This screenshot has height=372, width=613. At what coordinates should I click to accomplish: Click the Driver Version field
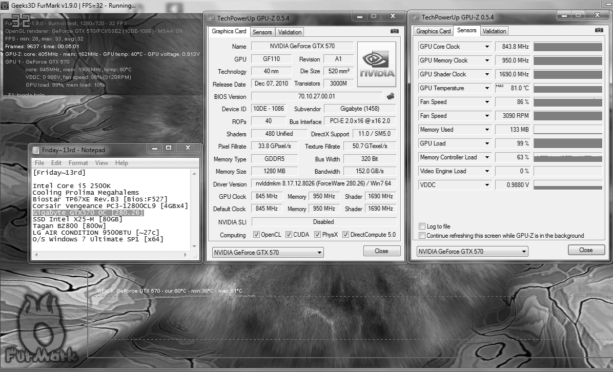pos(324,183)
